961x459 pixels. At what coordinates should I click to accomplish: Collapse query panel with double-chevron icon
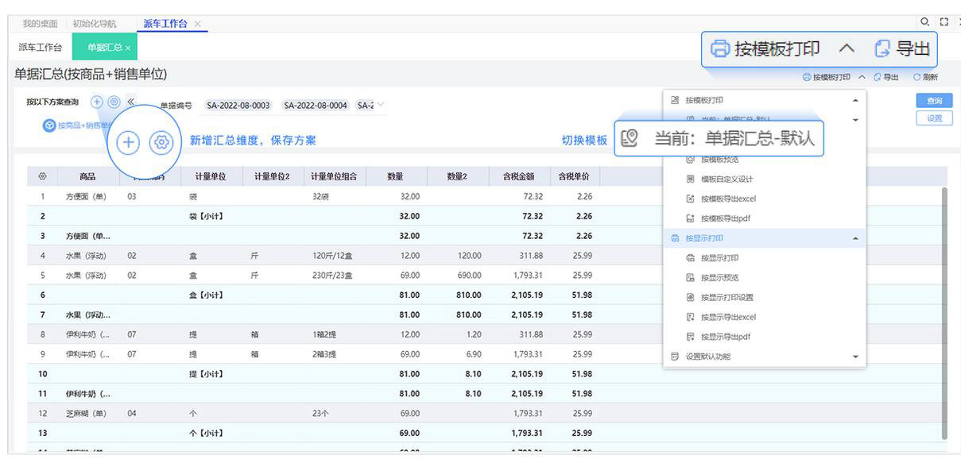[131, 102]
